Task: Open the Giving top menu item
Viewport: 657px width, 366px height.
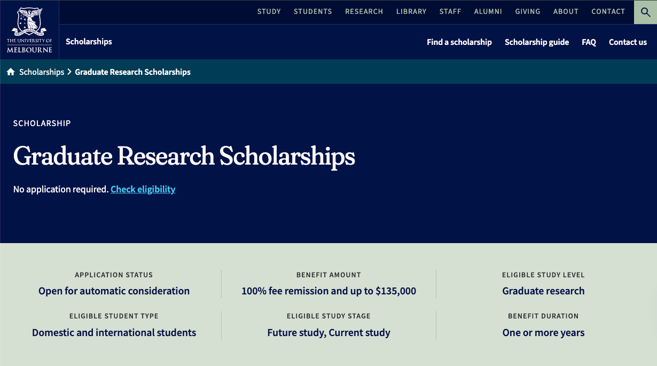Action: tap(528, 11)
